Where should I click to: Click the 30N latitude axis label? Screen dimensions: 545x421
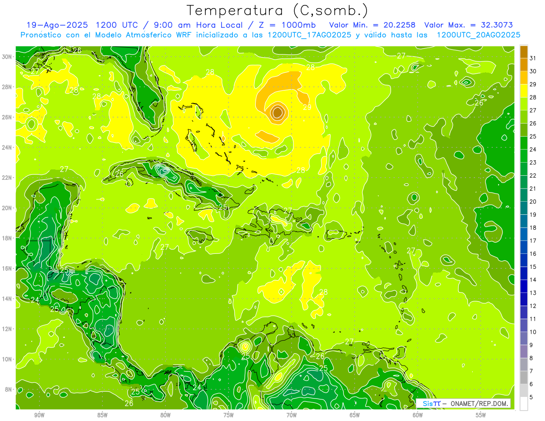pyautogui.click(x=7, y=57)
